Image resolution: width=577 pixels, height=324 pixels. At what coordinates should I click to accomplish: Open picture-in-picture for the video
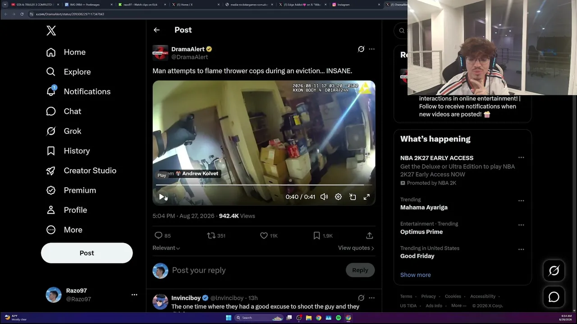(x=353, y=197)
